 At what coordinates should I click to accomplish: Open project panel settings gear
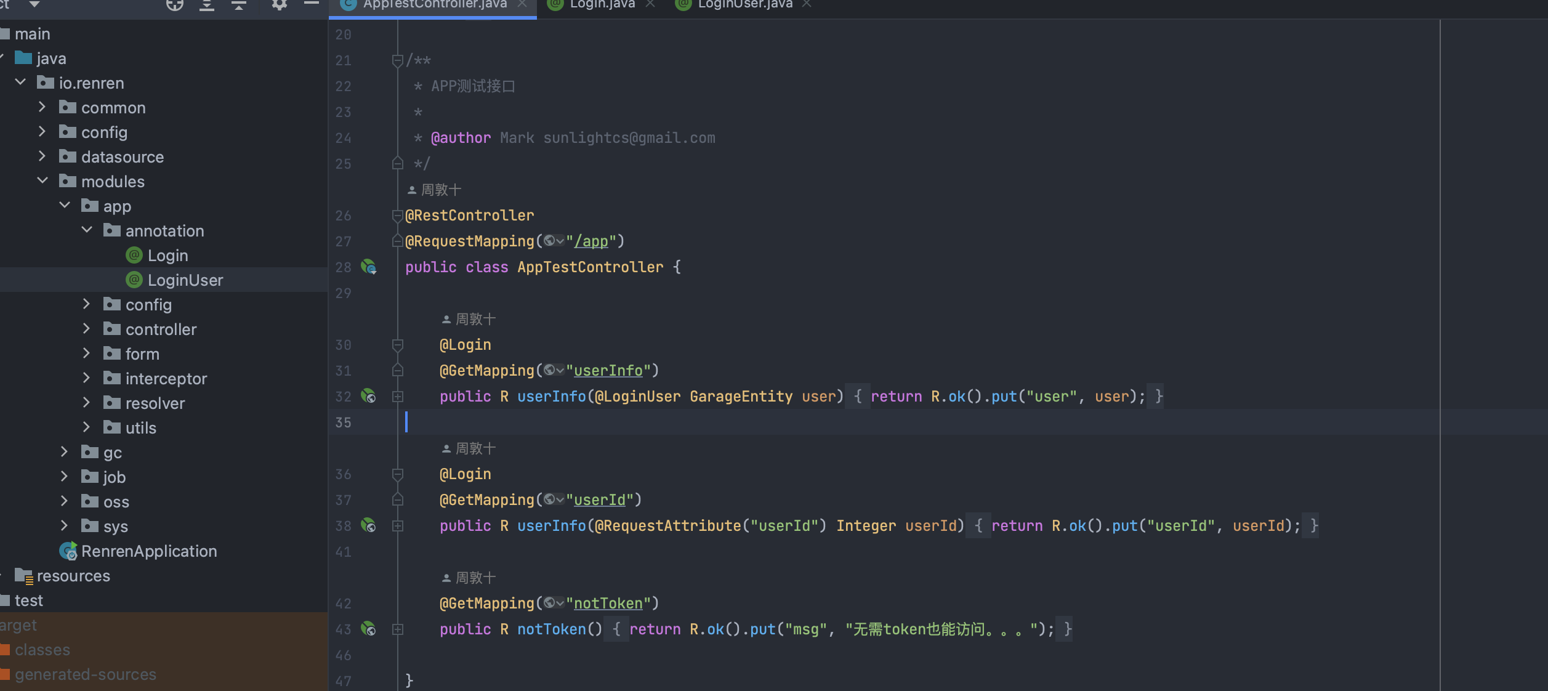coord(279,5)
